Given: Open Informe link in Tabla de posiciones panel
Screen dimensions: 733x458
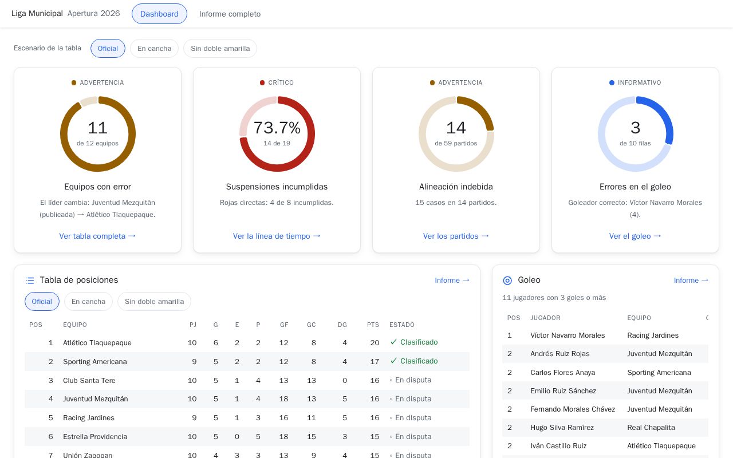Looking at the screenshot, I should (452, 280).
